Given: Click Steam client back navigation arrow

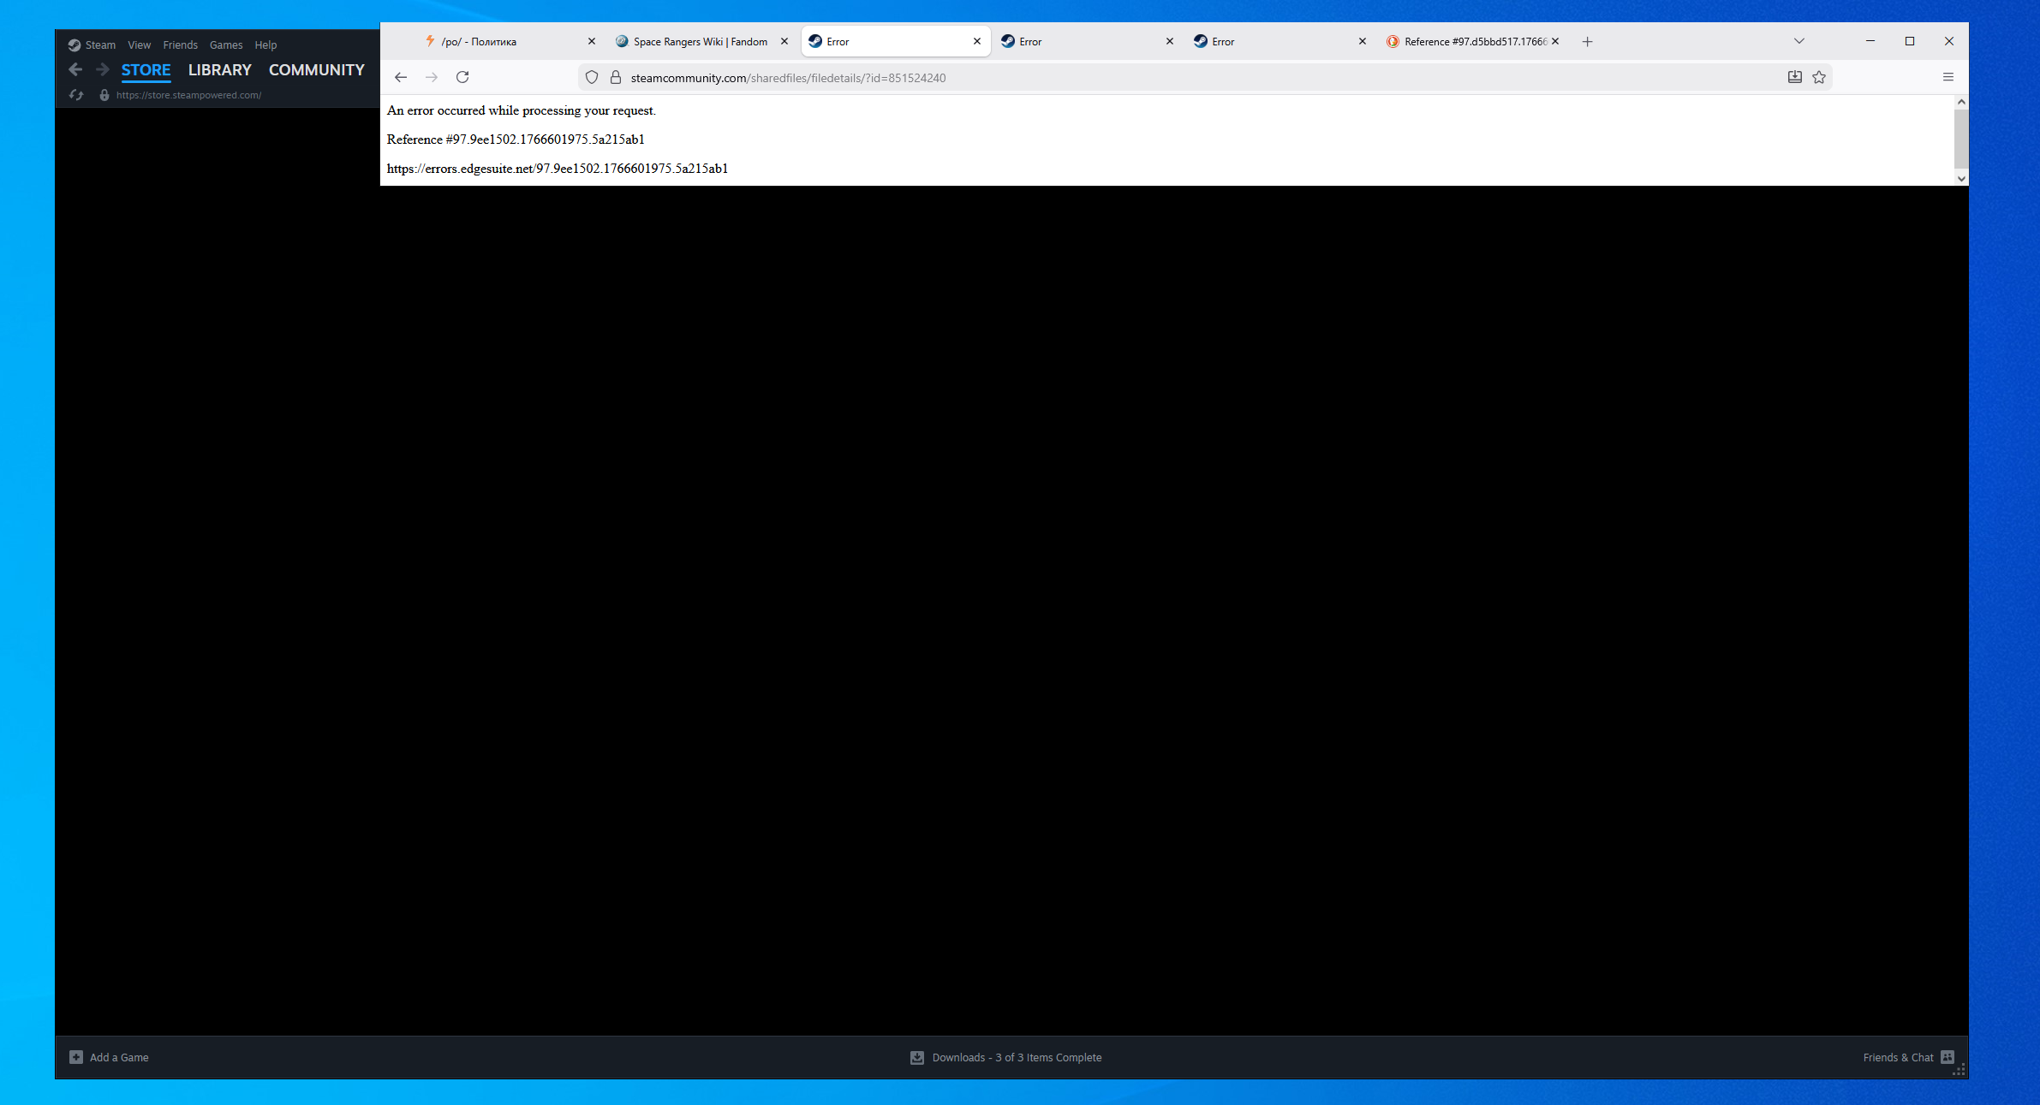Looking at the screenshot, I should click(75, 70).
